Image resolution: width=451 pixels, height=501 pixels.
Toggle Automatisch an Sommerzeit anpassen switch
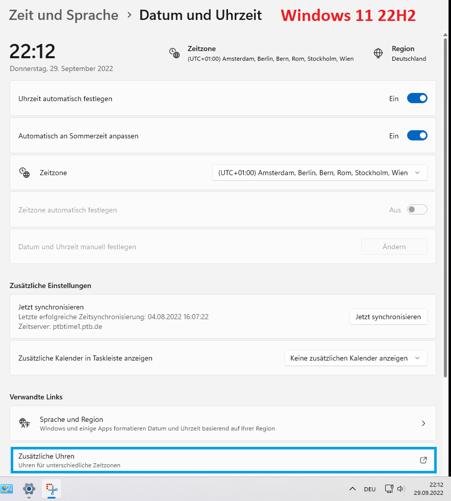pyautogui.click(x=417, y=135)
